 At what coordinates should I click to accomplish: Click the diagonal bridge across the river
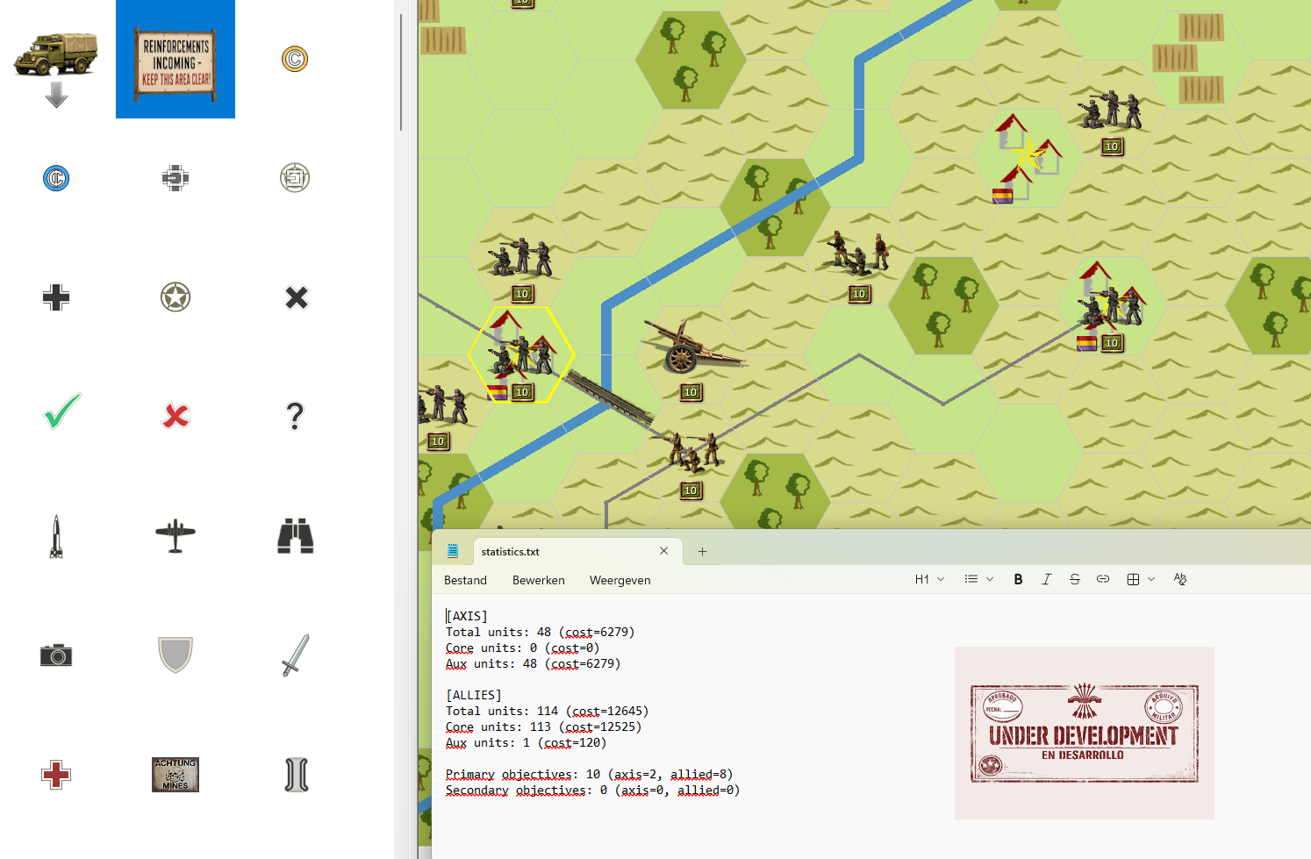pyautogui.click(x=609, y=397)
